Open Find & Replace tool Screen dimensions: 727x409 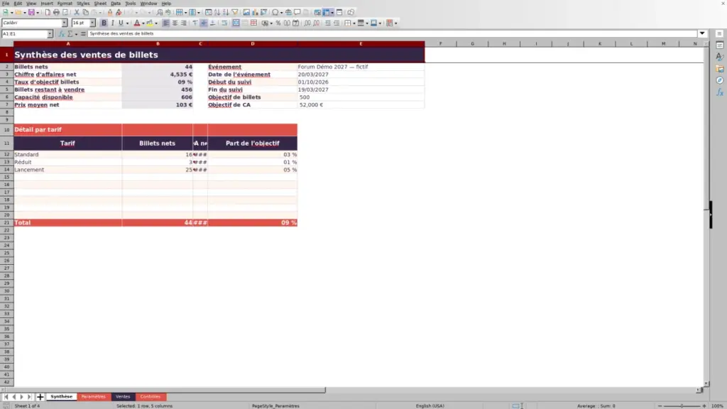click(x=160, y=13)
